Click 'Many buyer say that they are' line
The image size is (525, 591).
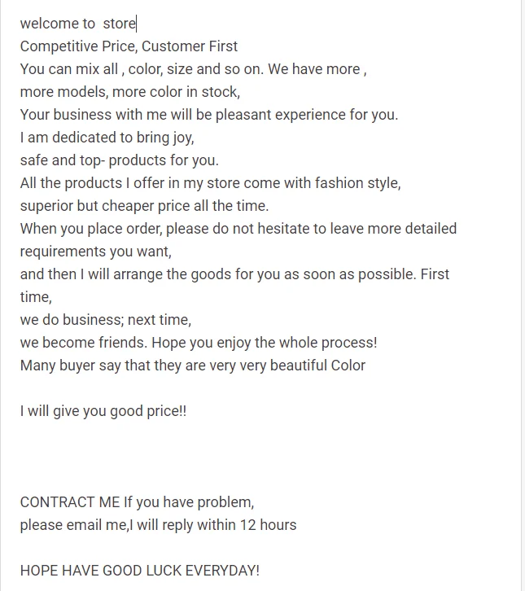click(x=193, y=366)
